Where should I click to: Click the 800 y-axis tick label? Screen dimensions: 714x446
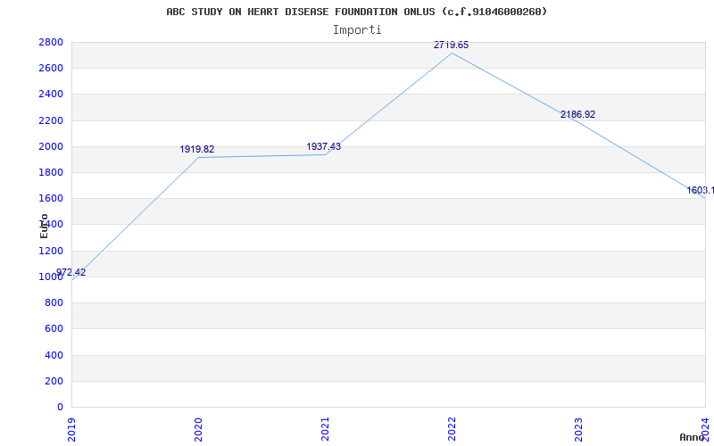point(54,302)
